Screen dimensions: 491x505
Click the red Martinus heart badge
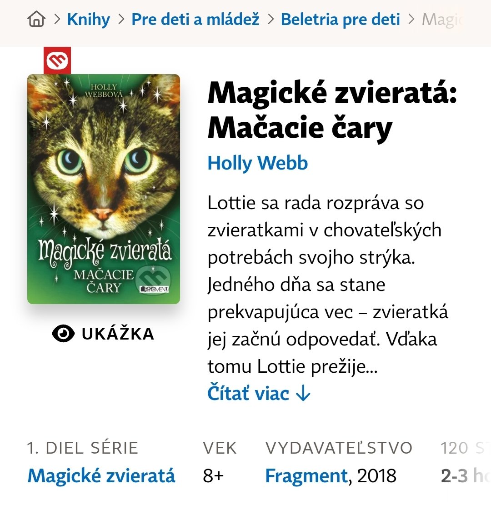[x=57, y=60]
